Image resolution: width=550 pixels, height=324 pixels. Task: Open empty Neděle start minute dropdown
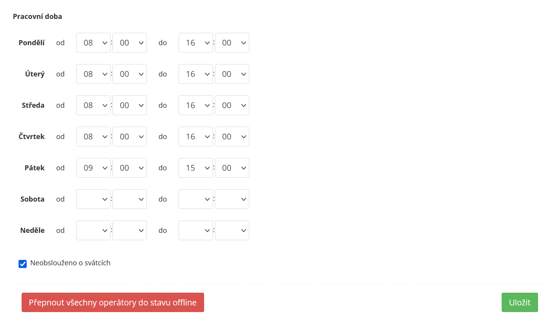[x=129, y=231]
